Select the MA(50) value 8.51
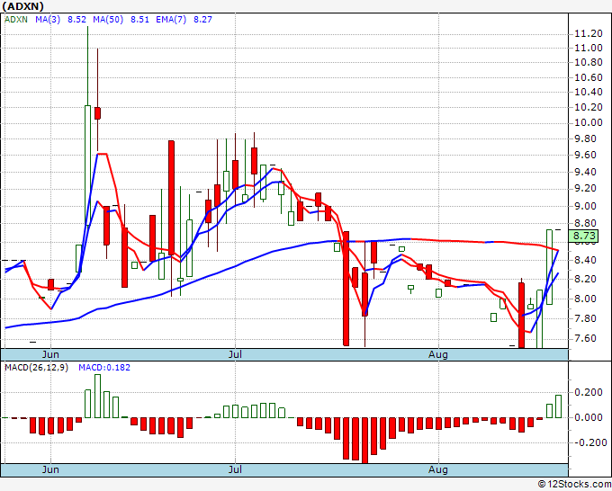 pyautogui.click(x=139, y=19)
